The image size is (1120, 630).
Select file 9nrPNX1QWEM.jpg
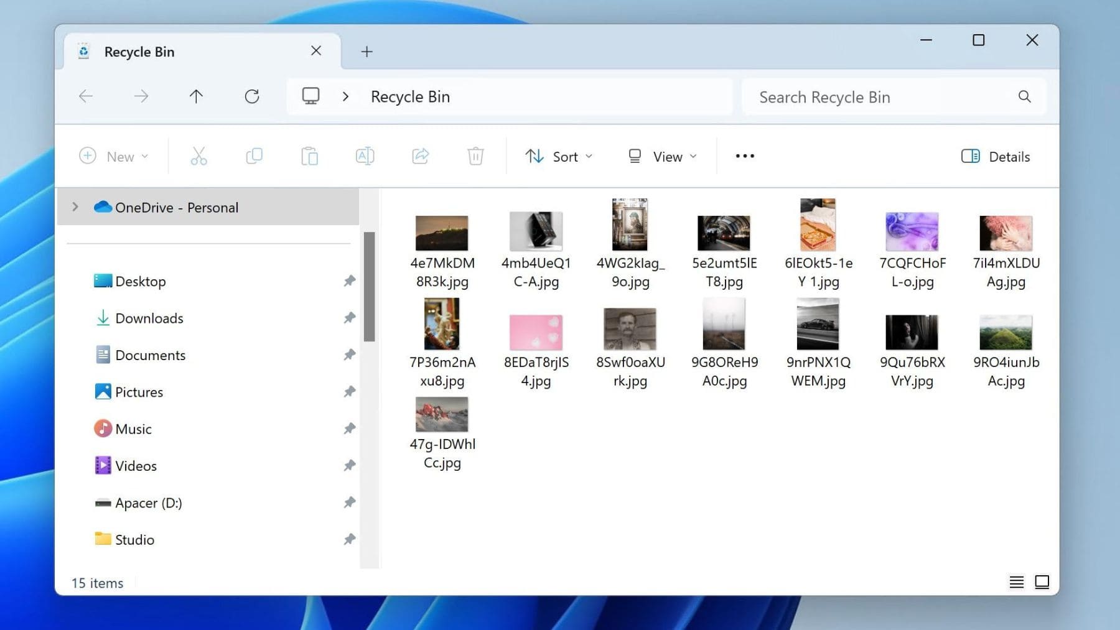818,343
